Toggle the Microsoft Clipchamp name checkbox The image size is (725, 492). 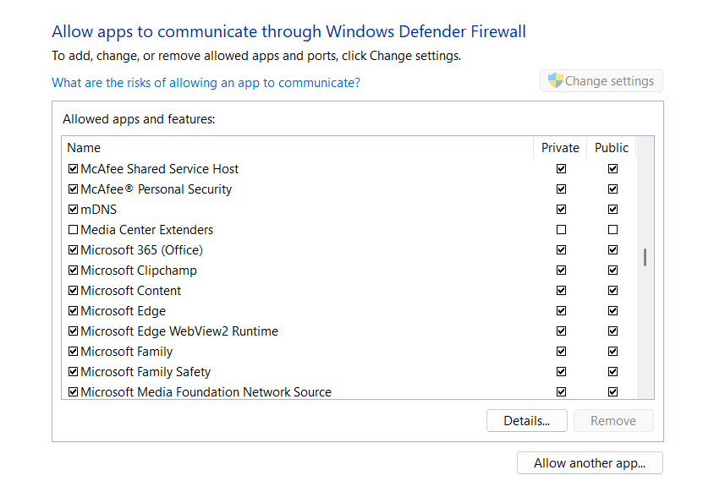coord(73,271)
